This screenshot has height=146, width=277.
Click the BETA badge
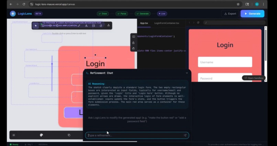(x=38, y=14)
